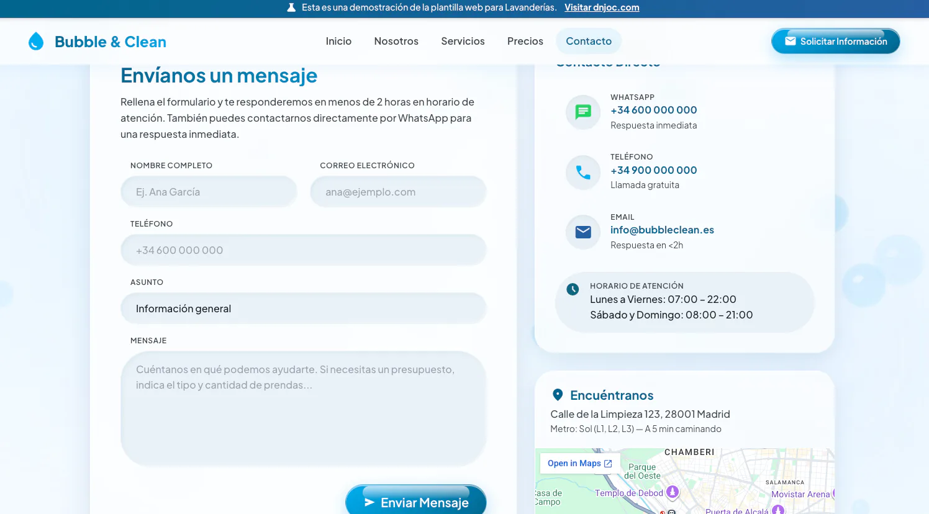Click the location pin icon next to Encuéntranos

(558, 395)
